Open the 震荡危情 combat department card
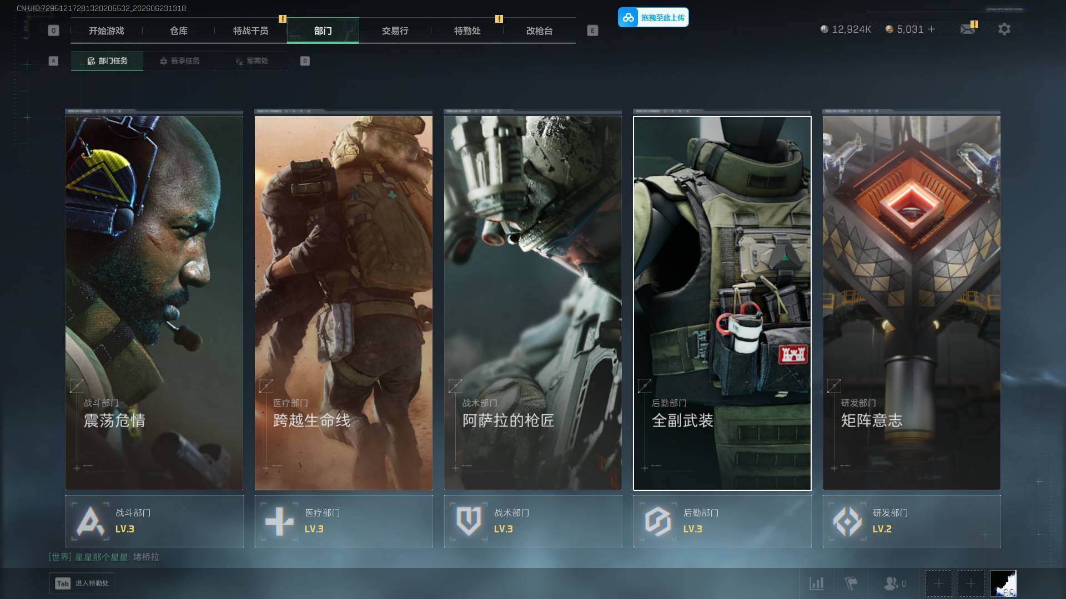The height and width of the screenshot is (599, 1066). pos(154,302)
